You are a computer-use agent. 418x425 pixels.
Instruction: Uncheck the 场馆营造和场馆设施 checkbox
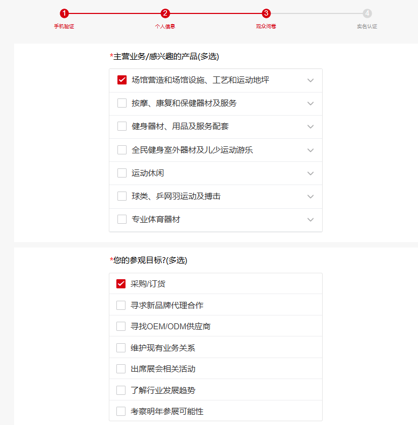click(x=122, y=80)
